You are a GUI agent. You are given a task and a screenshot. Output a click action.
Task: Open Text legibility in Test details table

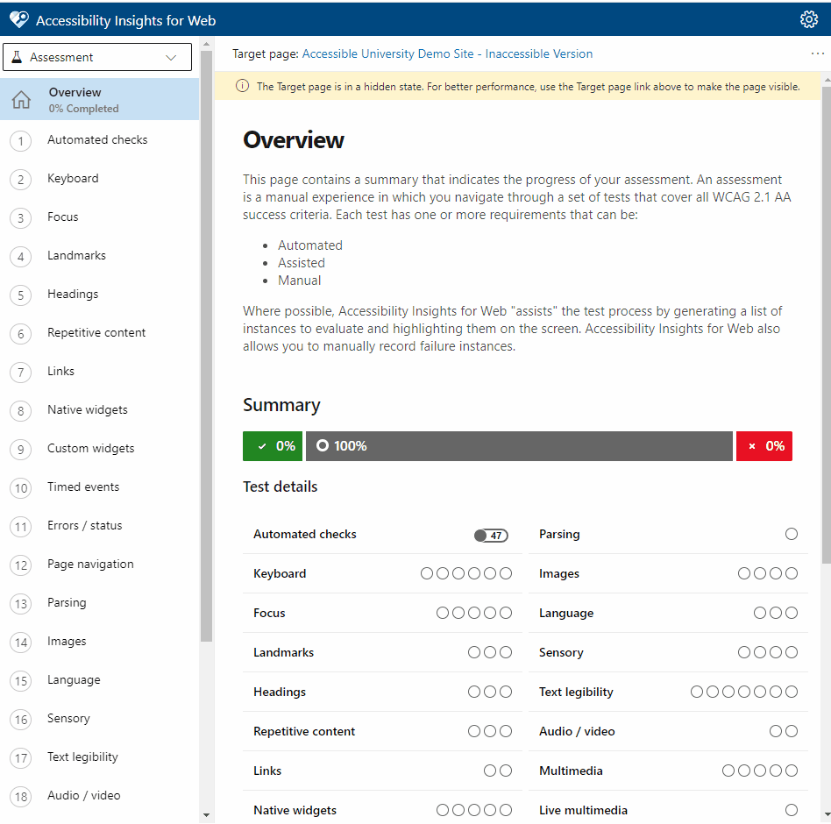576,692
